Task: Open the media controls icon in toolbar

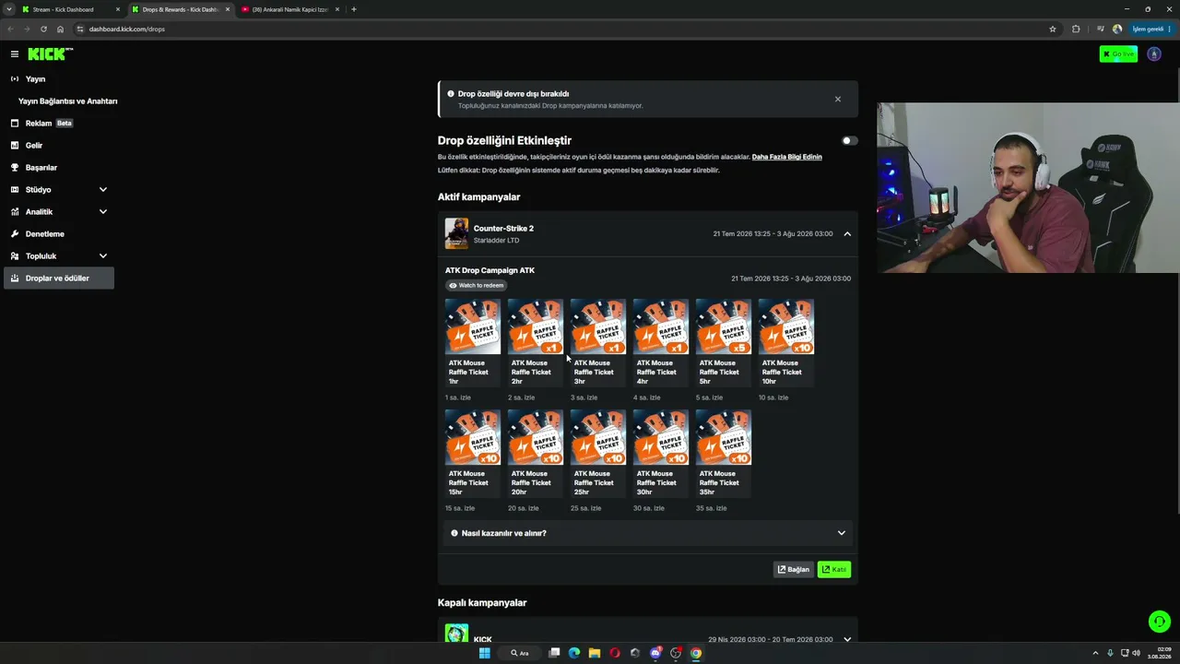Action: pyautogui.click(x=1100, y=29)
